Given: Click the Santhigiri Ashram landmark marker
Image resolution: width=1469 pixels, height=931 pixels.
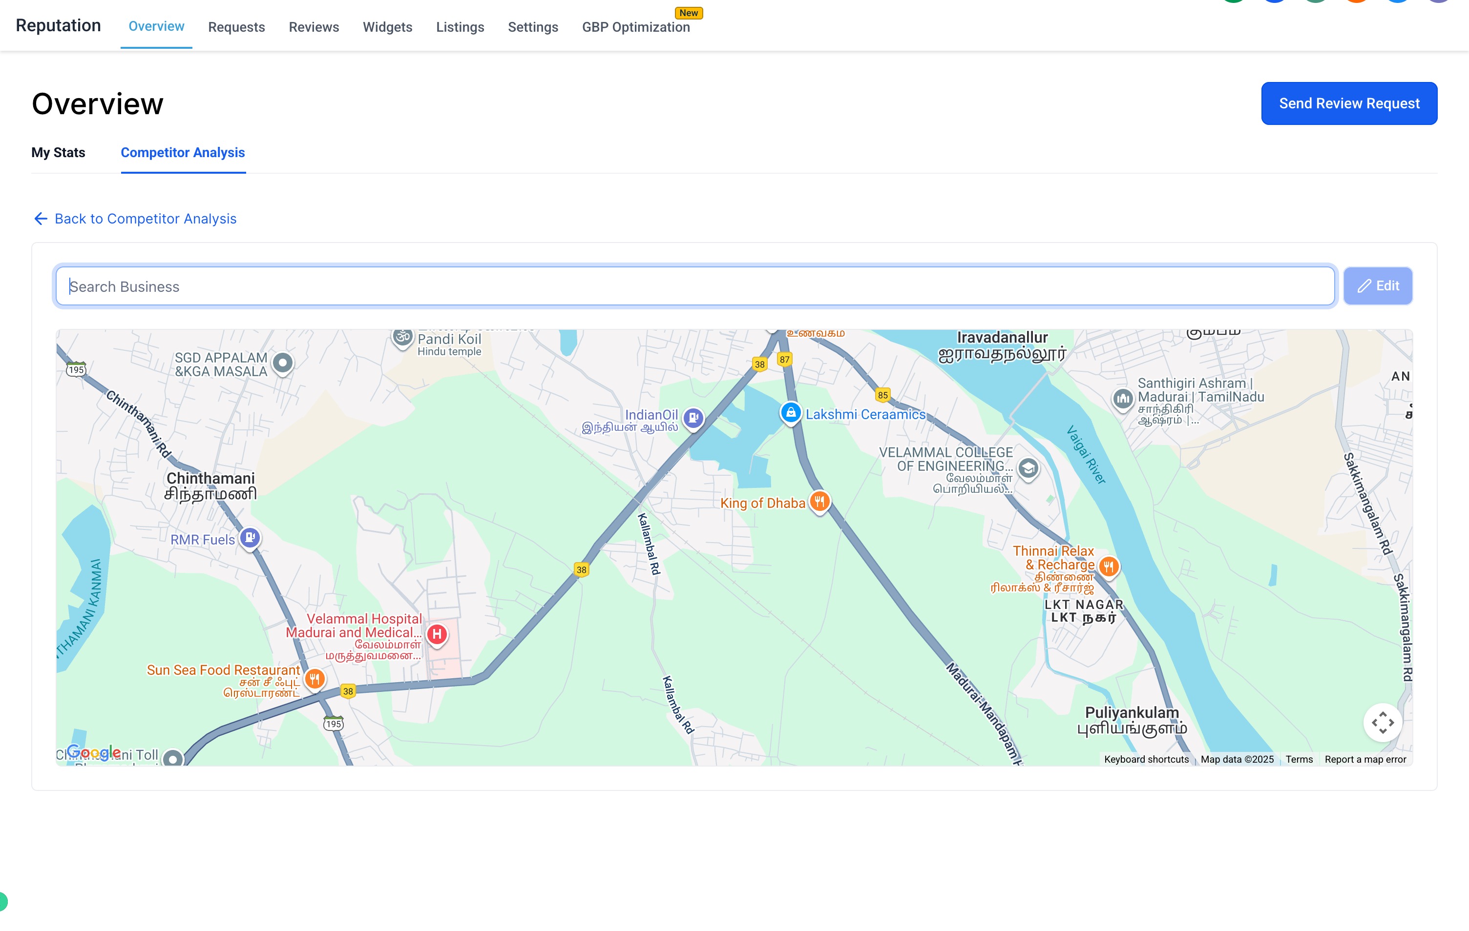Looking at the screenshot, I should [x=1122, y=399].
